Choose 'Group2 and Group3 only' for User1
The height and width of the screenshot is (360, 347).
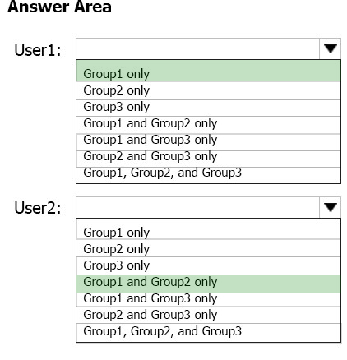click(208, 157)
